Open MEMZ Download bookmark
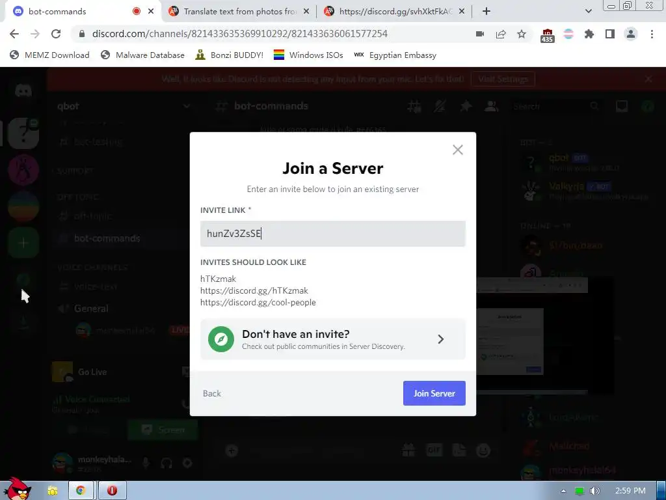 click(x=49, y=55)
